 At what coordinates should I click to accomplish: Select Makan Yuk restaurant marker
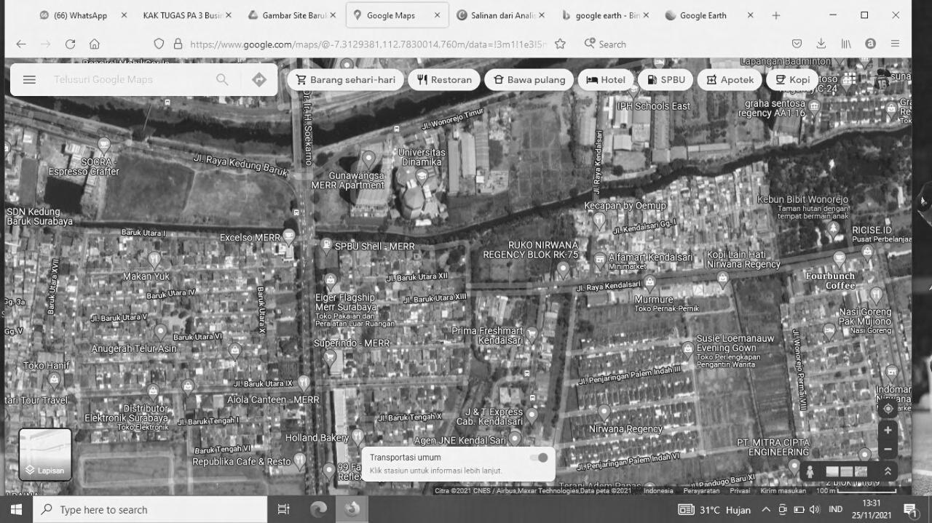(154, 259)
